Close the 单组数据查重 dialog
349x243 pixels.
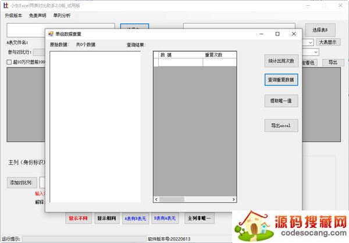[x=294, y=34]
